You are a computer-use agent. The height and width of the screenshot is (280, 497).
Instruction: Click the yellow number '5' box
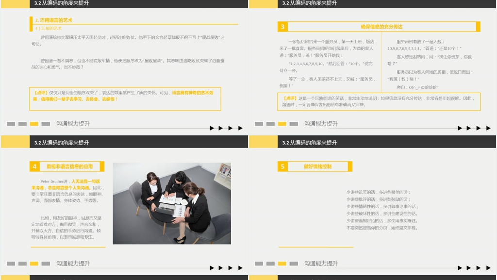click(x=282, y=166)
